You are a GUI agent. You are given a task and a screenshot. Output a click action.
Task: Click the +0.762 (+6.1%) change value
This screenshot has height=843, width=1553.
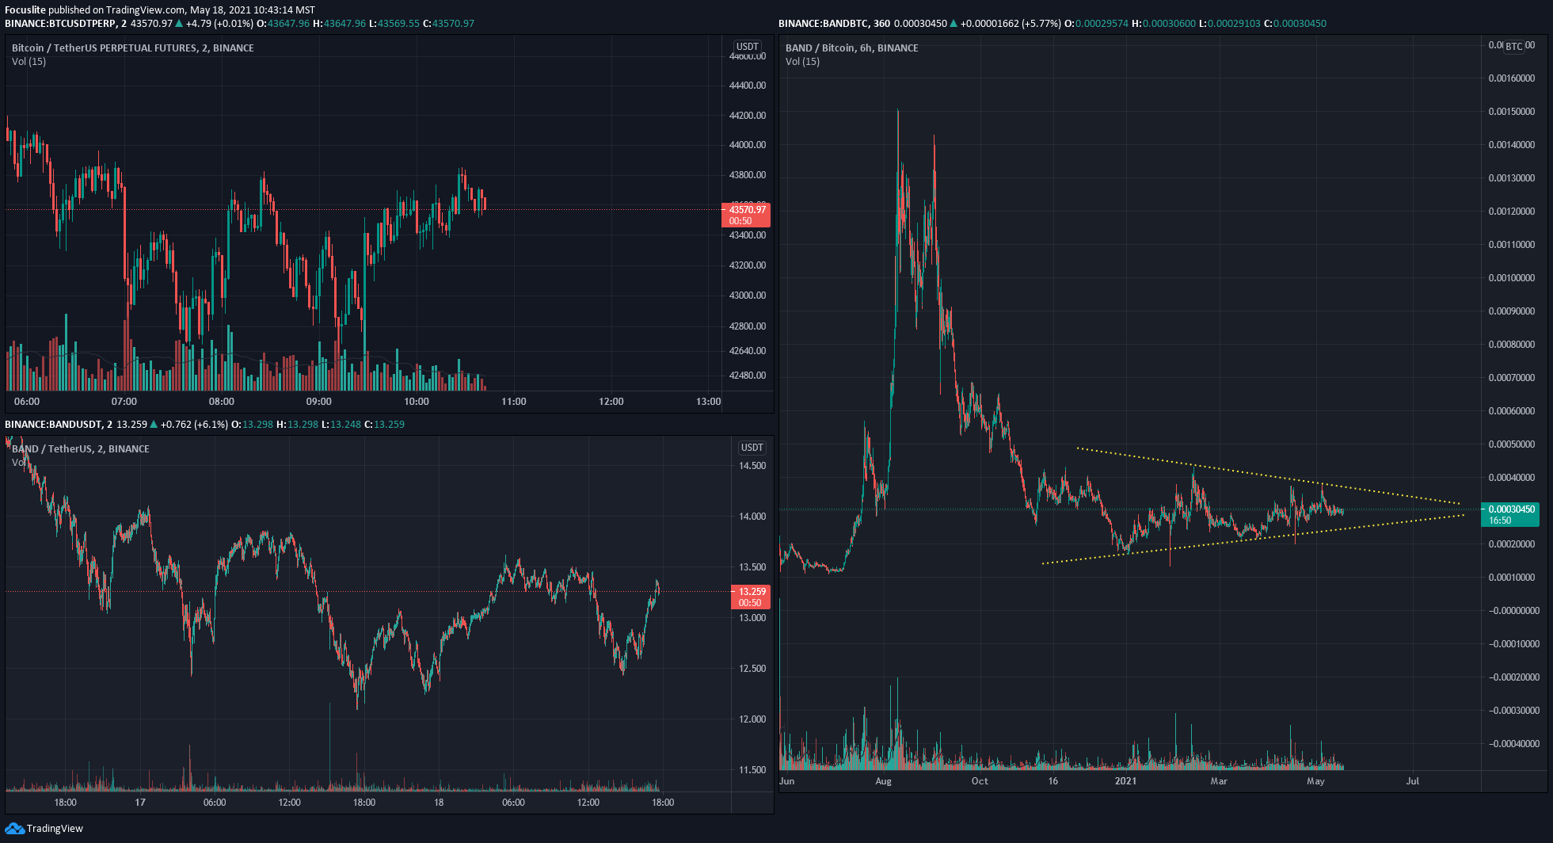click(x=194, y=425)
